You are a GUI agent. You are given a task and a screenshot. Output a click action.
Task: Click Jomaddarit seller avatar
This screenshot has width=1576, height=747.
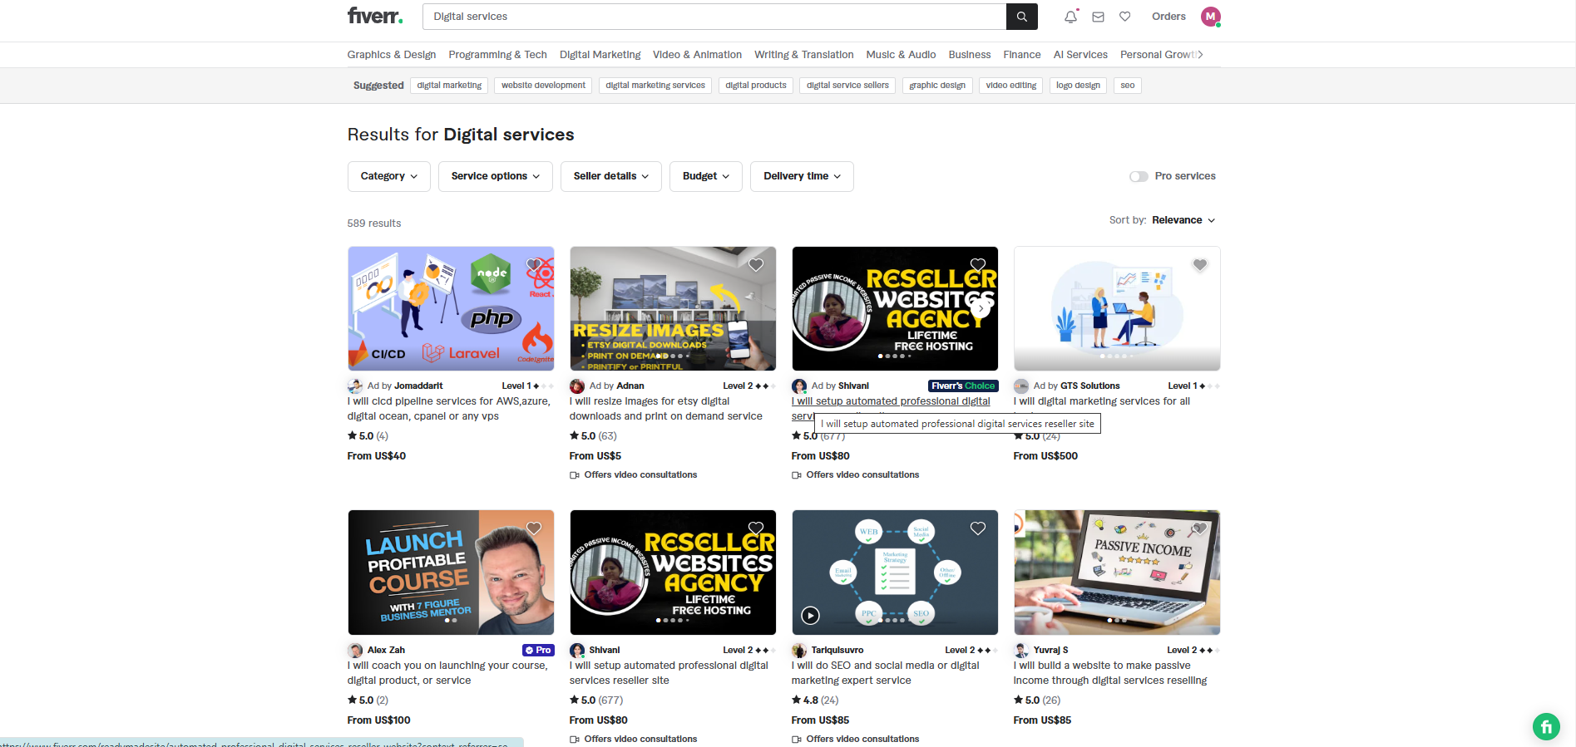355,386
